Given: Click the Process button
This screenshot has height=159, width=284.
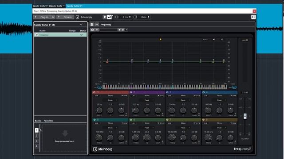Looking at the screenshot, I should click(65, 17).
